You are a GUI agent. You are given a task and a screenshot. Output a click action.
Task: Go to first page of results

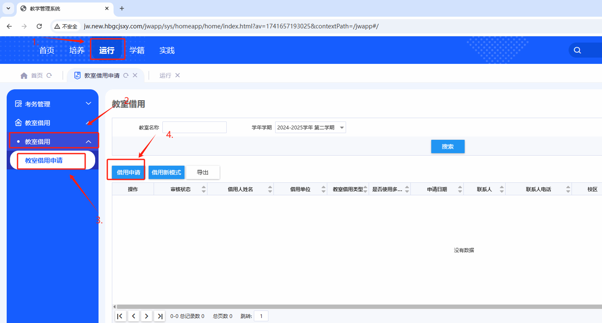pyautogui.click(x=120, y=316)
